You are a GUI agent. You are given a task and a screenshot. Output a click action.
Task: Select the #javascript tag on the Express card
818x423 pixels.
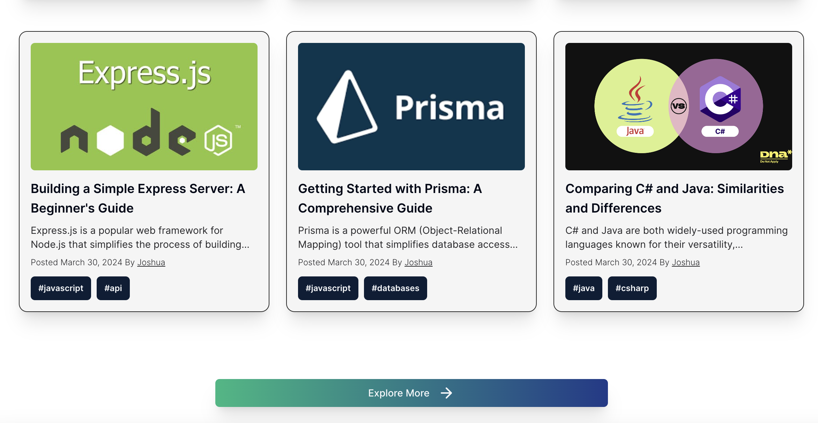coord(61,288)
